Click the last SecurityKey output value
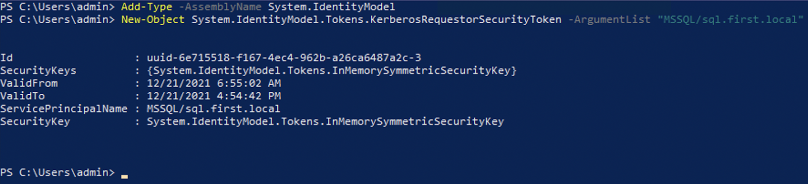808x184 pixels. 325,121
